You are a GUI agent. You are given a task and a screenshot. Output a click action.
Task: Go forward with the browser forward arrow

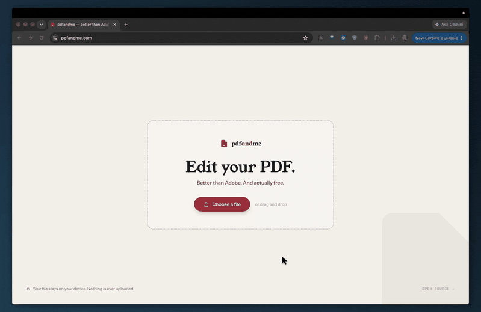pos(30,38)
